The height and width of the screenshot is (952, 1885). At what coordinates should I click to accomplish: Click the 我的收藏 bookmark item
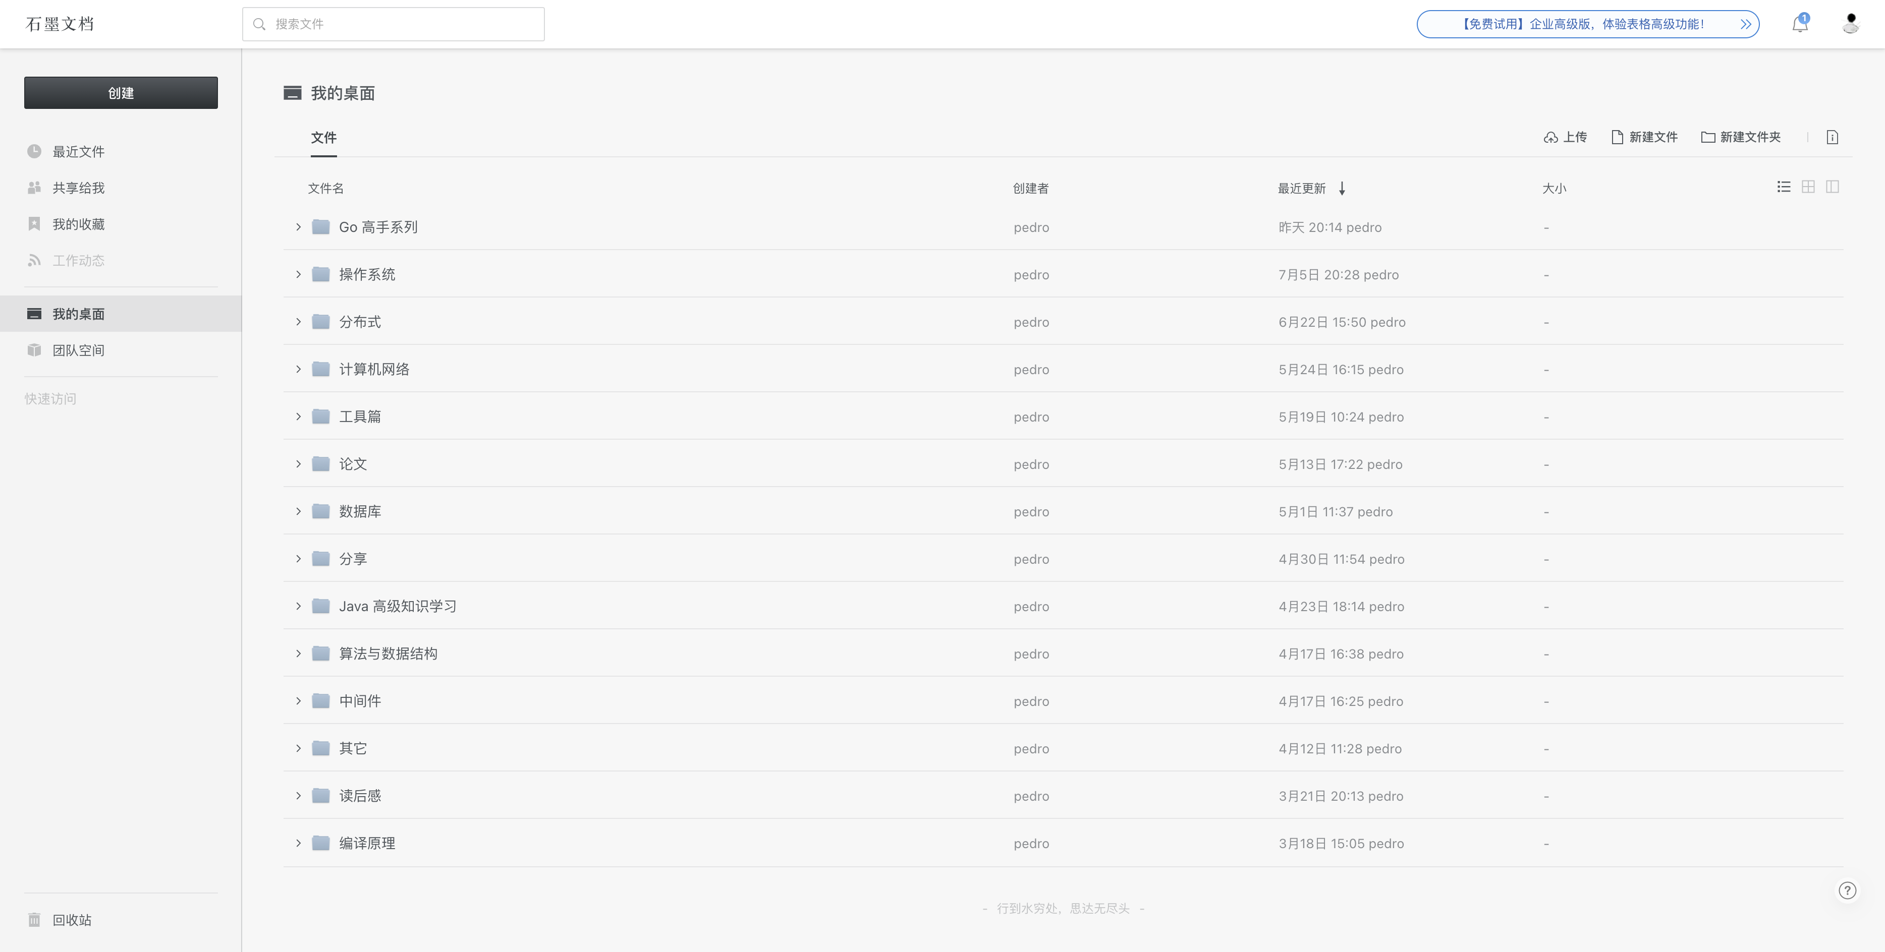click(78, 224)
